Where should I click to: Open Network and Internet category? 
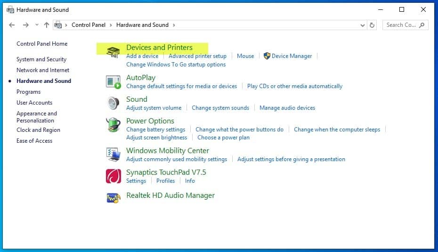tap(43, 70)
